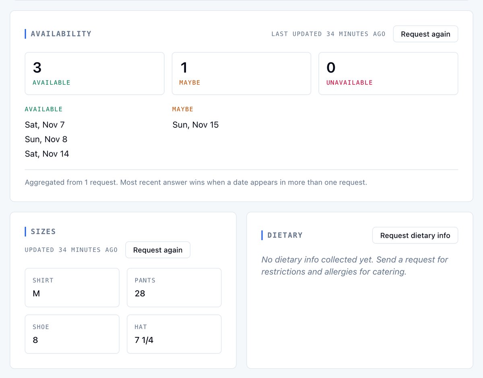
Task: Click the No dietary info collected yet message
Action: click(355, 266)
